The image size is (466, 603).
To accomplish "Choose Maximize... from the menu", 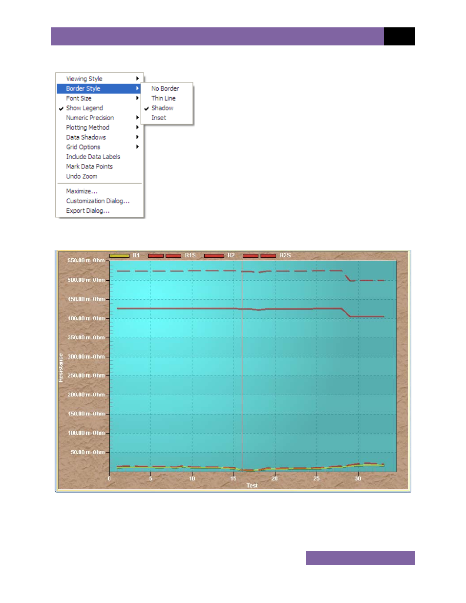I will 99,191.
